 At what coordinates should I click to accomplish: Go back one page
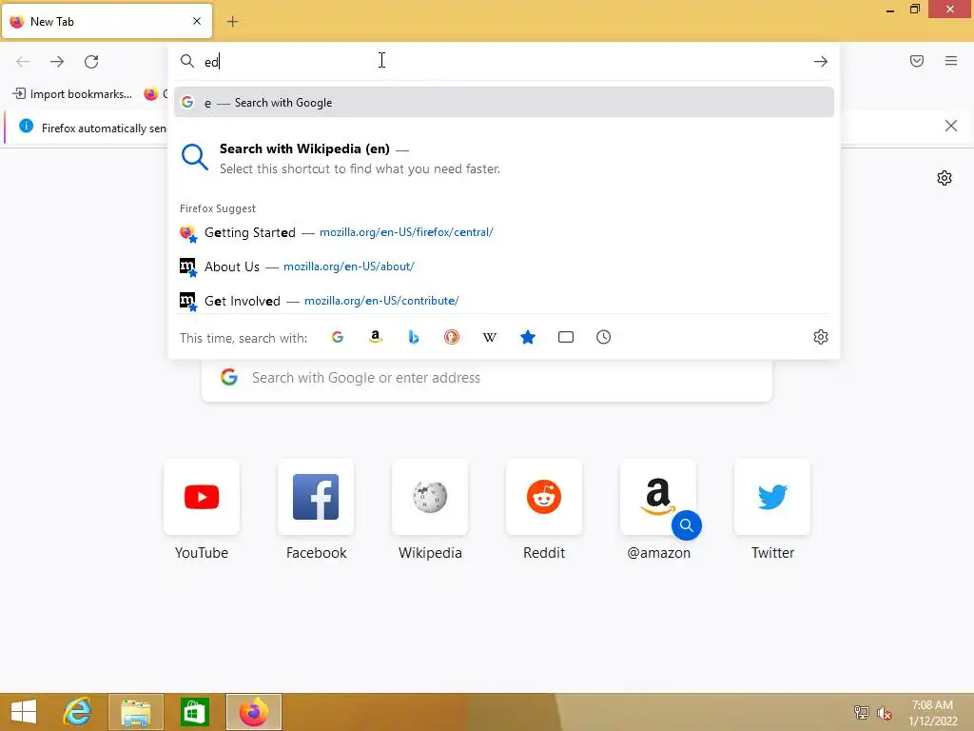click(23, 61)
